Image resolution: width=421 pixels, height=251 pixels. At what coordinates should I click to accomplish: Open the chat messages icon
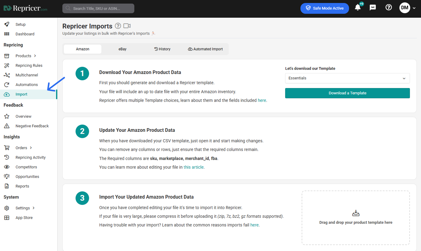point(373,8)
